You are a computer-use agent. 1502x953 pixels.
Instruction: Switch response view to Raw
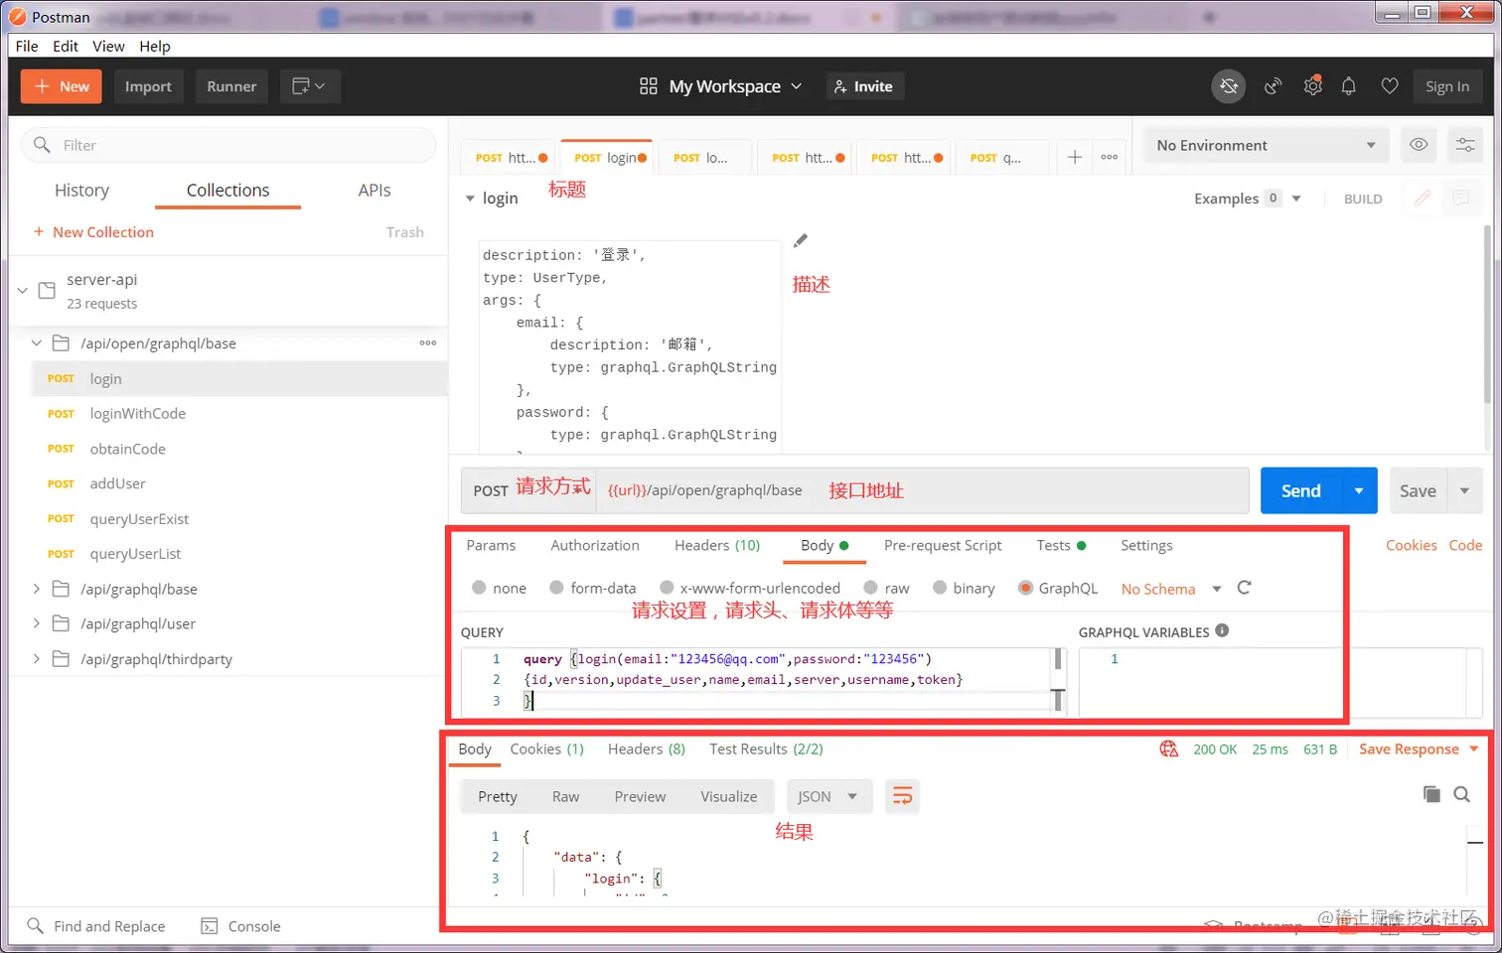coord(565,796)
